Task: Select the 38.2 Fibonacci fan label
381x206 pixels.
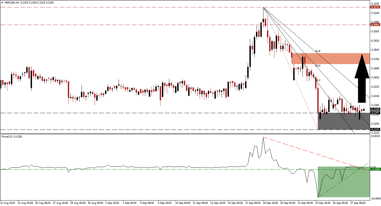Action: click(x=318, y=80)
